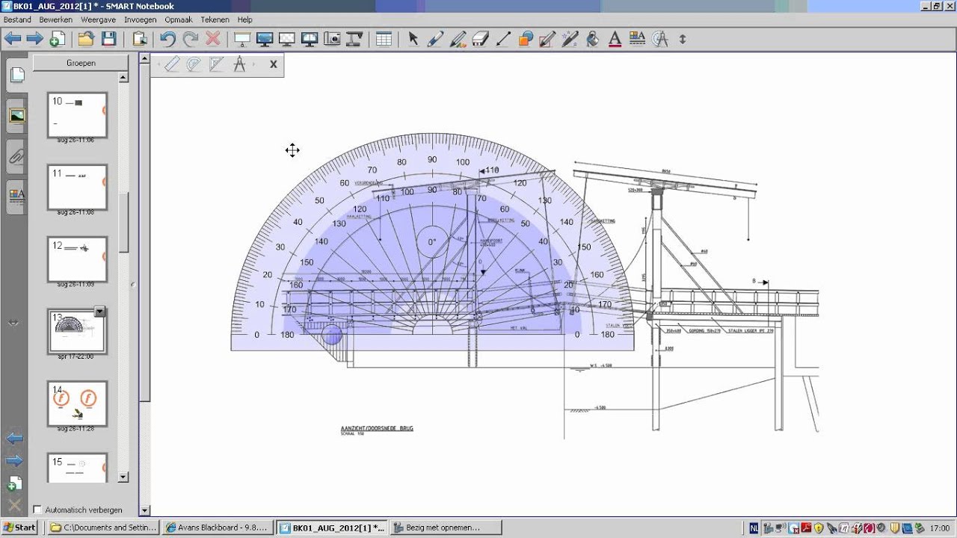957x538 pixels.
Task: Open the Gallery side tab
Action: 16,116
